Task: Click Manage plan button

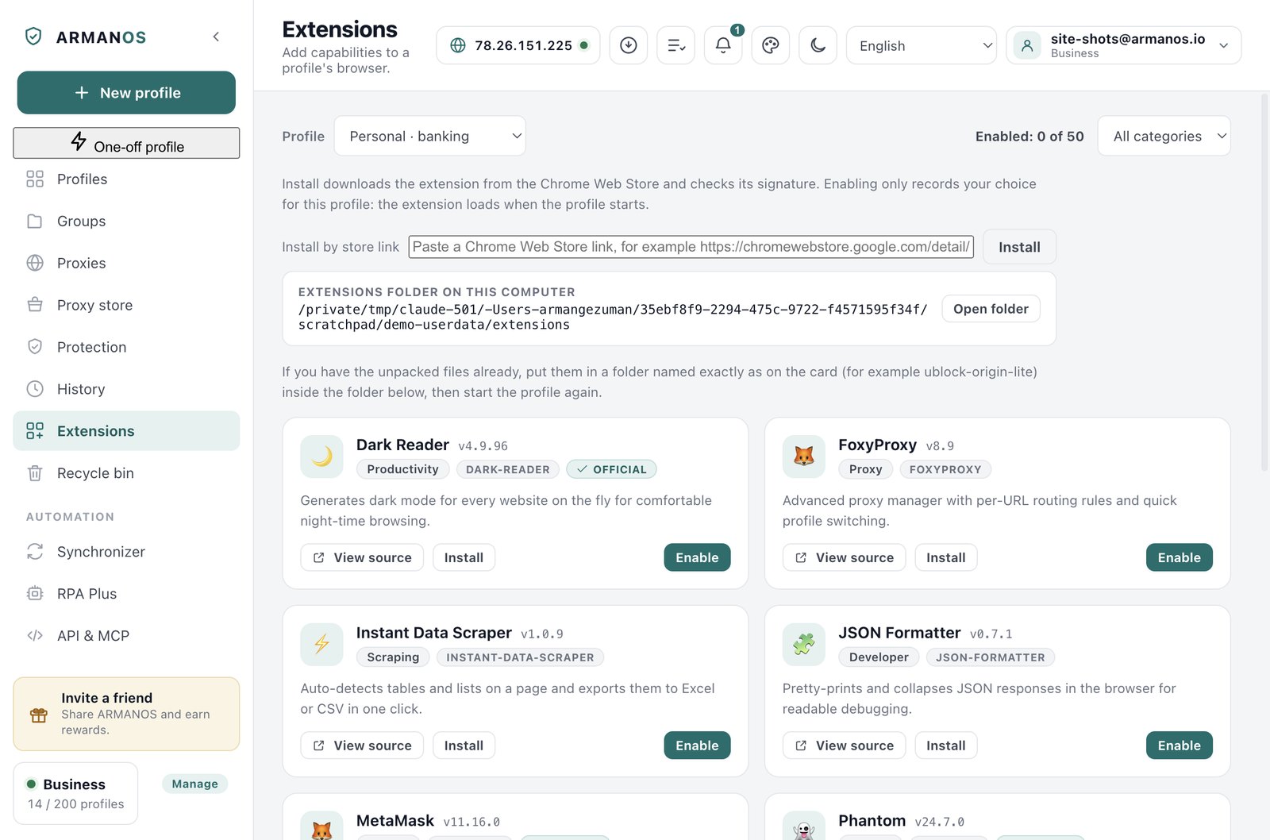Action: click(x=195, y=784)
